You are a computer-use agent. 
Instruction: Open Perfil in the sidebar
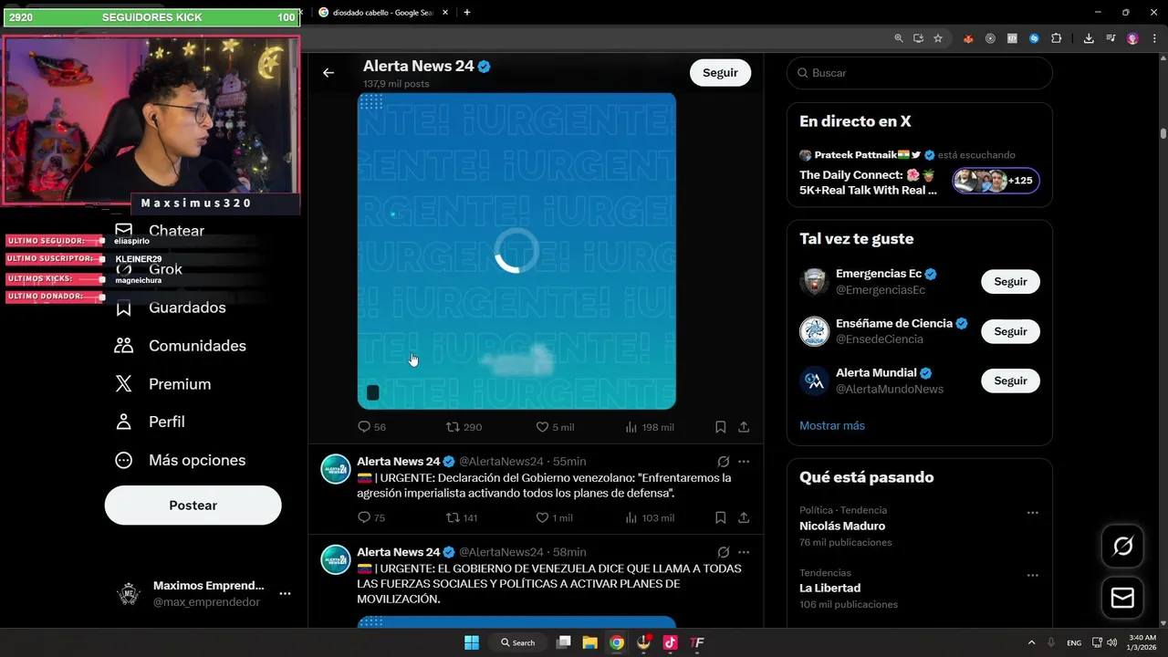tap(150, 422)
